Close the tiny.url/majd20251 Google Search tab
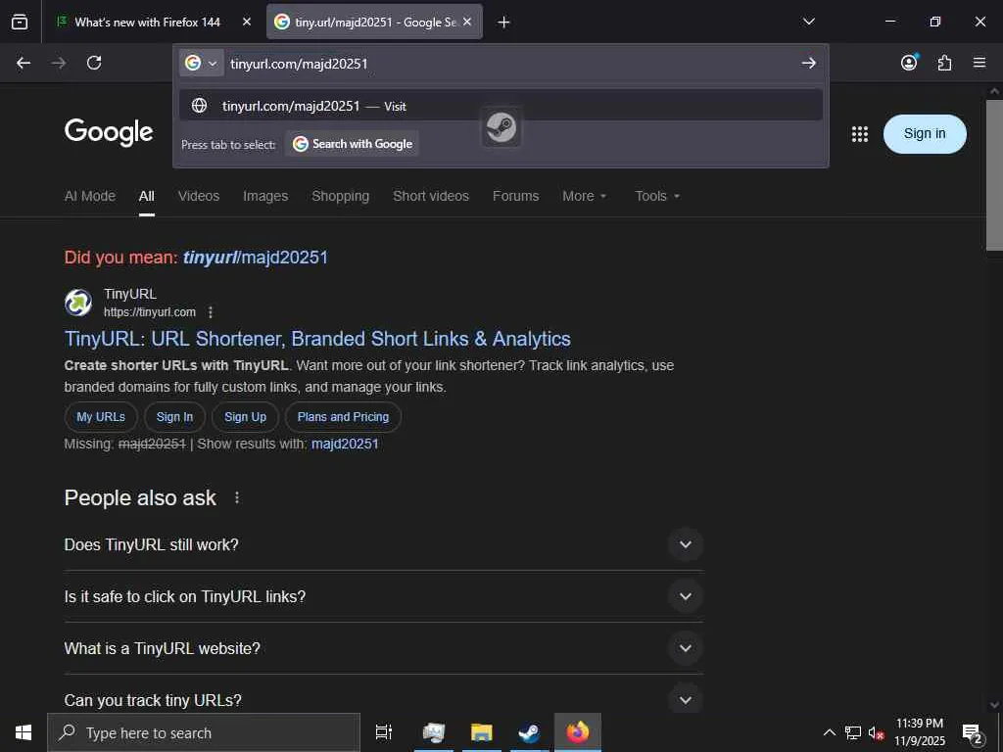 [467, 22]
